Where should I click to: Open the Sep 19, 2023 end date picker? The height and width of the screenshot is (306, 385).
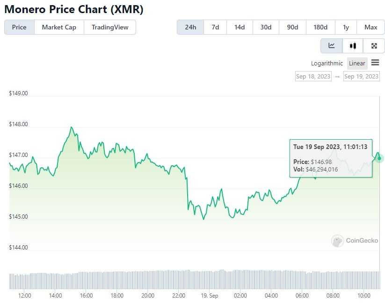click(361, 76)
